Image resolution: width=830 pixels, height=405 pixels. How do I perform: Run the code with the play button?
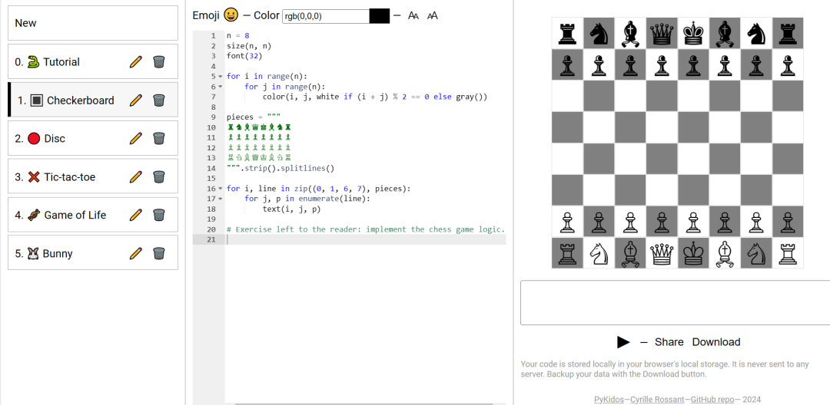coord(623,342)
